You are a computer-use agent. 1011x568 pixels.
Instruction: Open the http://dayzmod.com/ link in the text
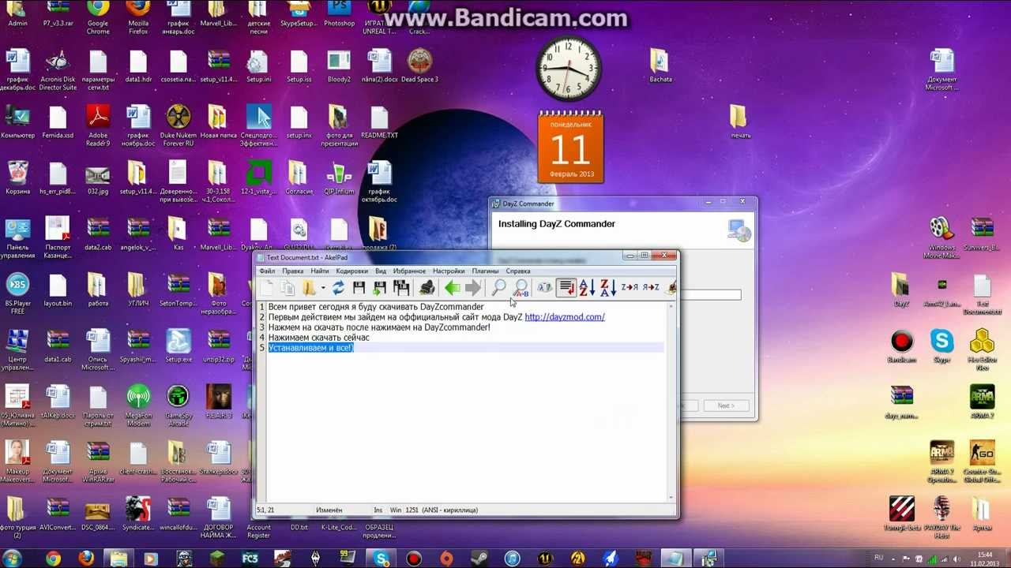coord(565,317)
